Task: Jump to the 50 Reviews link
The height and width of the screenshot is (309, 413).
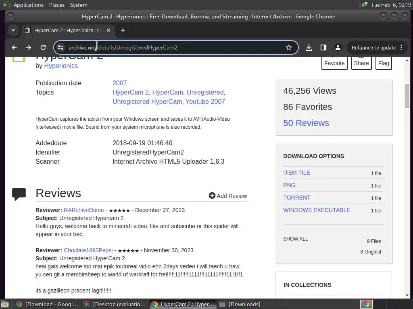Action: click(306, 123)
